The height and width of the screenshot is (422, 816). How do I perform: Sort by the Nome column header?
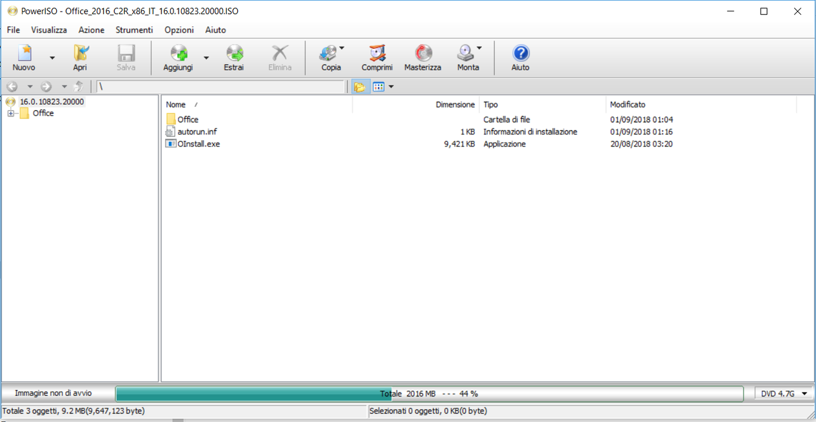(x=176, y=104)
